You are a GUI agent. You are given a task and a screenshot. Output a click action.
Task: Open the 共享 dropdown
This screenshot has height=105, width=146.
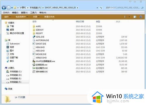(x=36, y=17)
